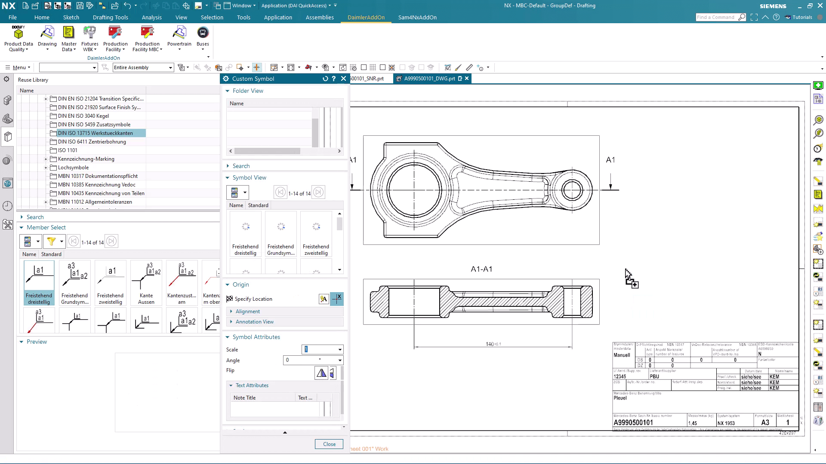Screen dimensions: 826x464
Task: Collapse the Symbol Attributes section
Action: pos(228,337)
